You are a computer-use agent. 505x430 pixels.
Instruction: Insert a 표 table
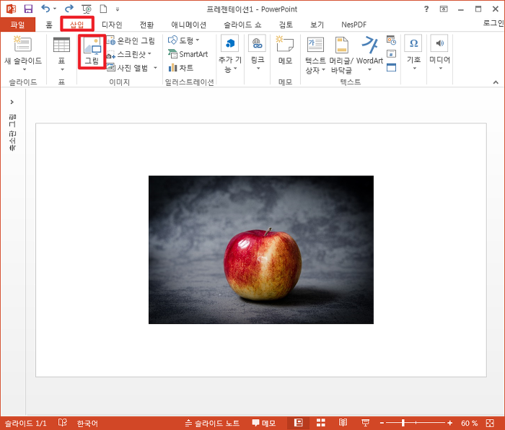point(61,54)
